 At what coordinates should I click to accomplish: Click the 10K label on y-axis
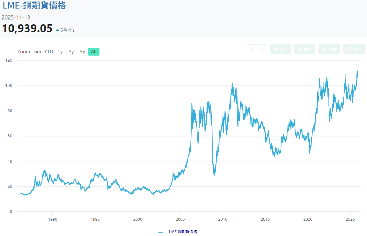point(9,86)
